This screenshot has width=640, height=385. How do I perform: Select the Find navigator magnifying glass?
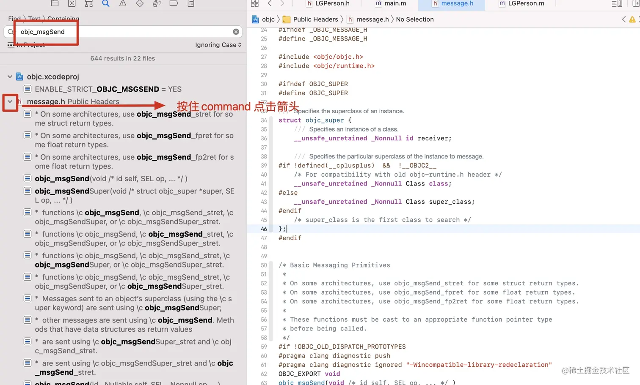coord(105,3)
